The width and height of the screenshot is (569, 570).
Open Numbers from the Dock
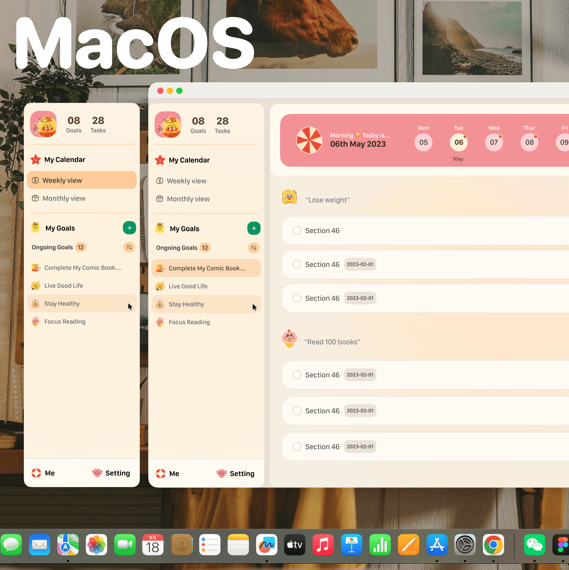[x=380, y=545]
